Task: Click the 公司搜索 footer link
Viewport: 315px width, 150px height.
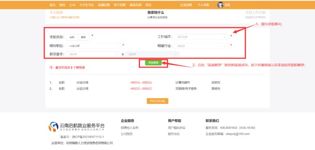Action: [x=127, y=134]
